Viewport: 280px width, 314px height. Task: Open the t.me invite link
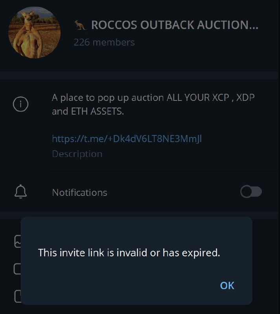click(127, 139)
